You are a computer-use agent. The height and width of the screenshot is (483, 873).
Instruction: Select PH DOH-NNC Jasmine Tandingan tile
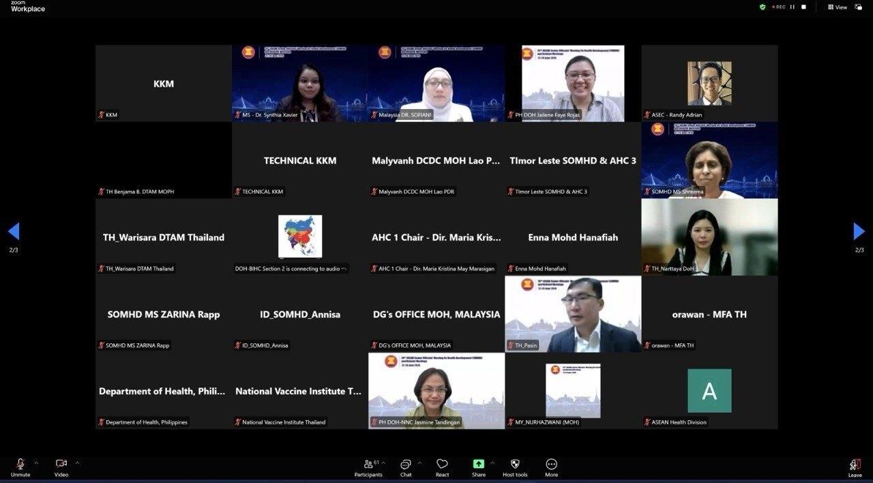(x=436, y=391)
